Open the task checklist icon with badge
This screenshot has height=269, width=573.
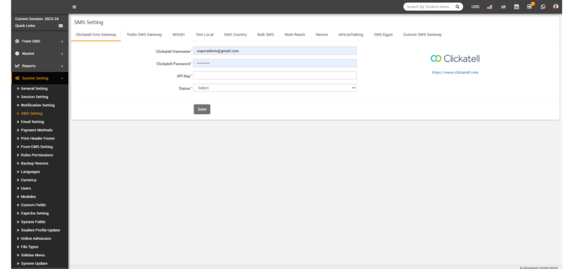tap(529, 7)
